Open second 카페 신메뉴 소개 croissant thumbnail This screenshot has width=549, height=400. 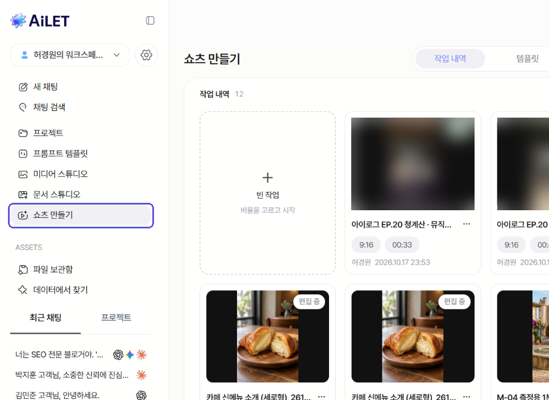(x=413, y=336)
